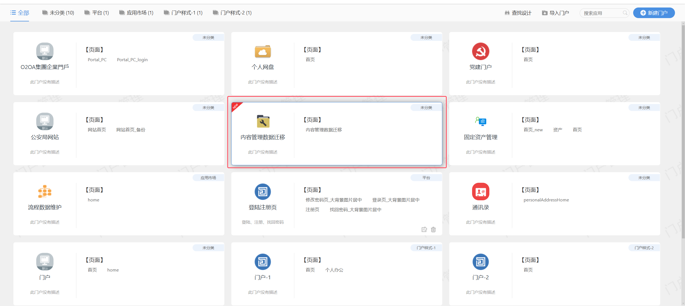Click the 党建门户 red emblem icon
Screen dimensions: 685x306
(x=480, y=51)
